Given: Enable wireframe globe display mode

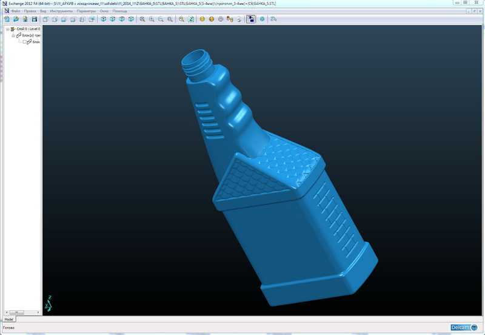Looking at the screenshot, I should tap(221, 19).
